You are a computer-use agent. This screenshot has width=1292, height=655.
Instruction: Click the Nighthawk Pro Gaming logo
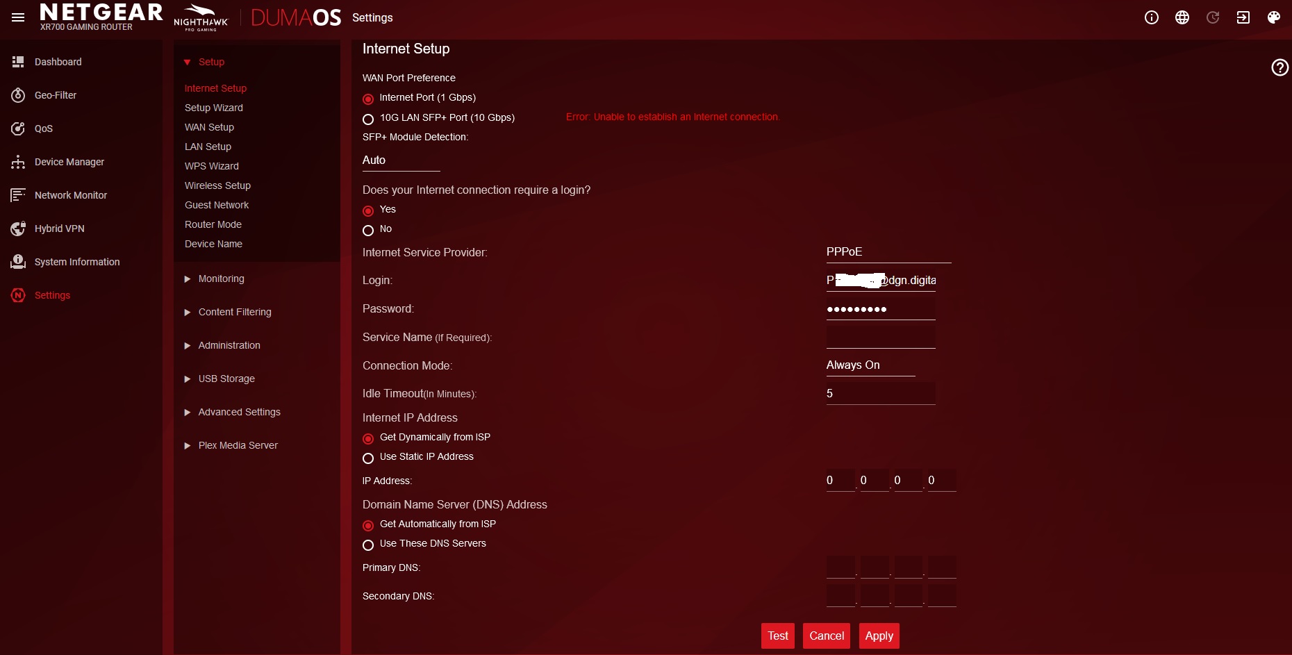201,17
